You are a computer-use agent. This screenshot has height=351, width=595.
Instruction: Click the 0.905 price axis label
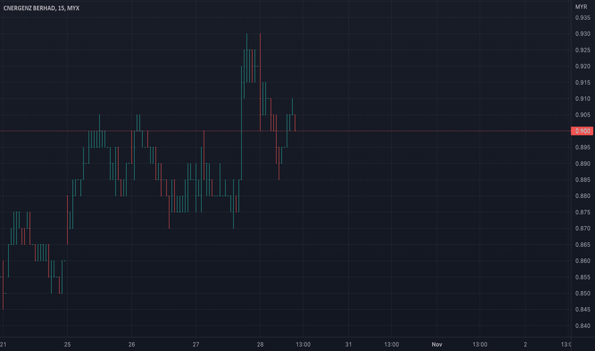click(x=582, y=115)
